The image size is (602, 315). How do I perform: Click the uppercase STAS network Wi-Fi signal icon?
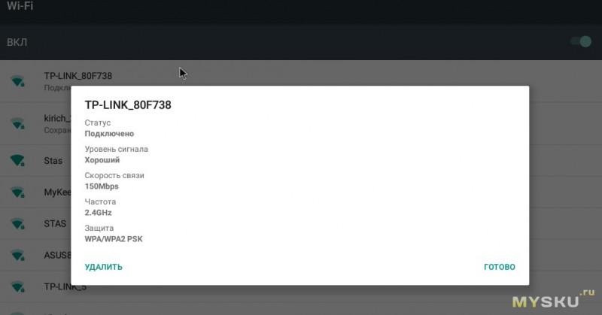coord(17,223)
